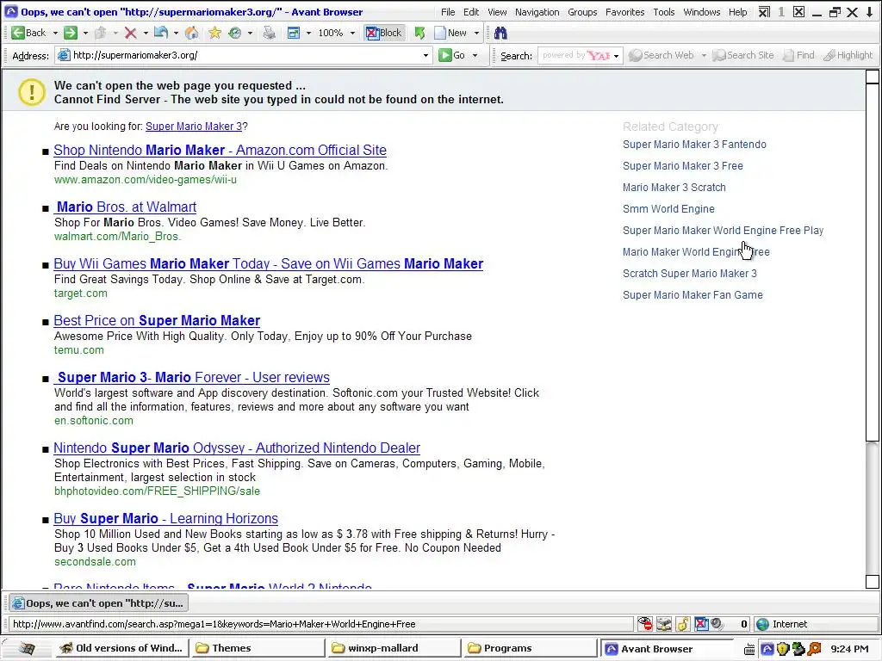
Task: Click the green Forward arrow icon
Action: coord(71,34)
